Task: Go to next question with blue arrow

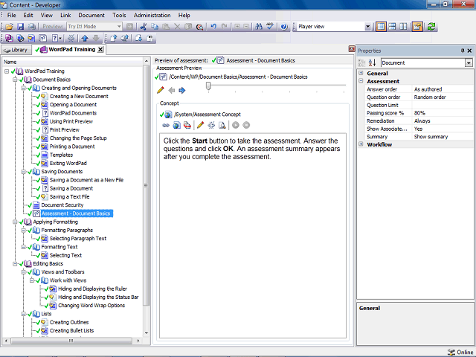Action: coord(181,90)
